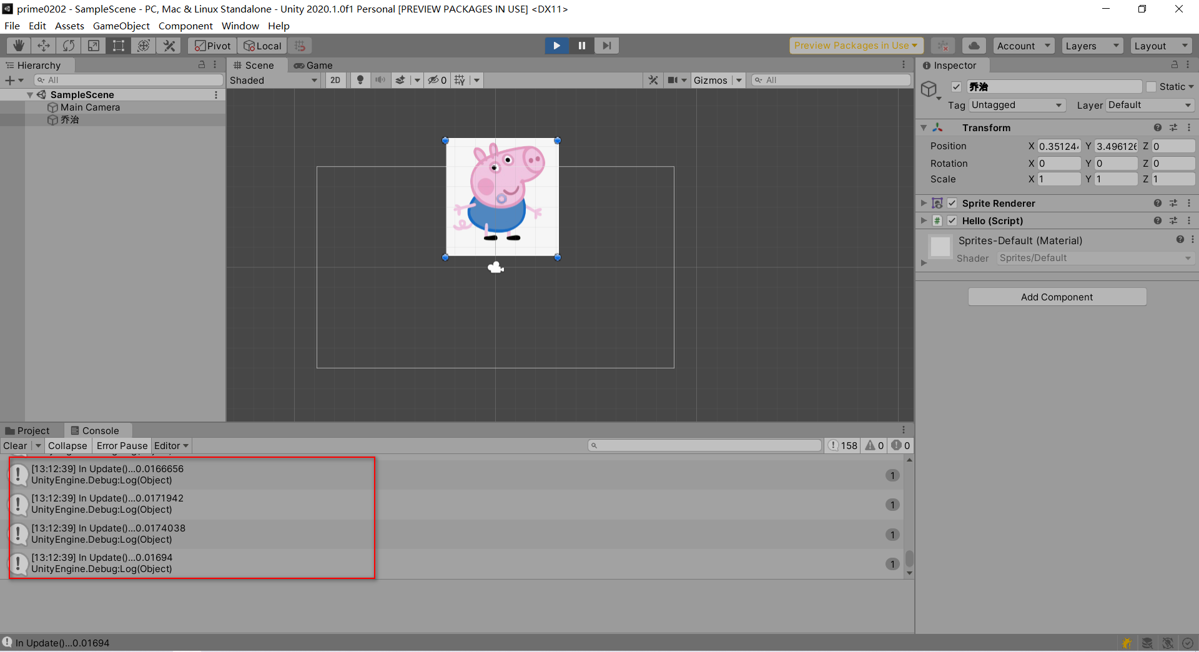
Task: Collapse the SampleScene tree node
Action: pyautogui.click(x=30, y=95)
